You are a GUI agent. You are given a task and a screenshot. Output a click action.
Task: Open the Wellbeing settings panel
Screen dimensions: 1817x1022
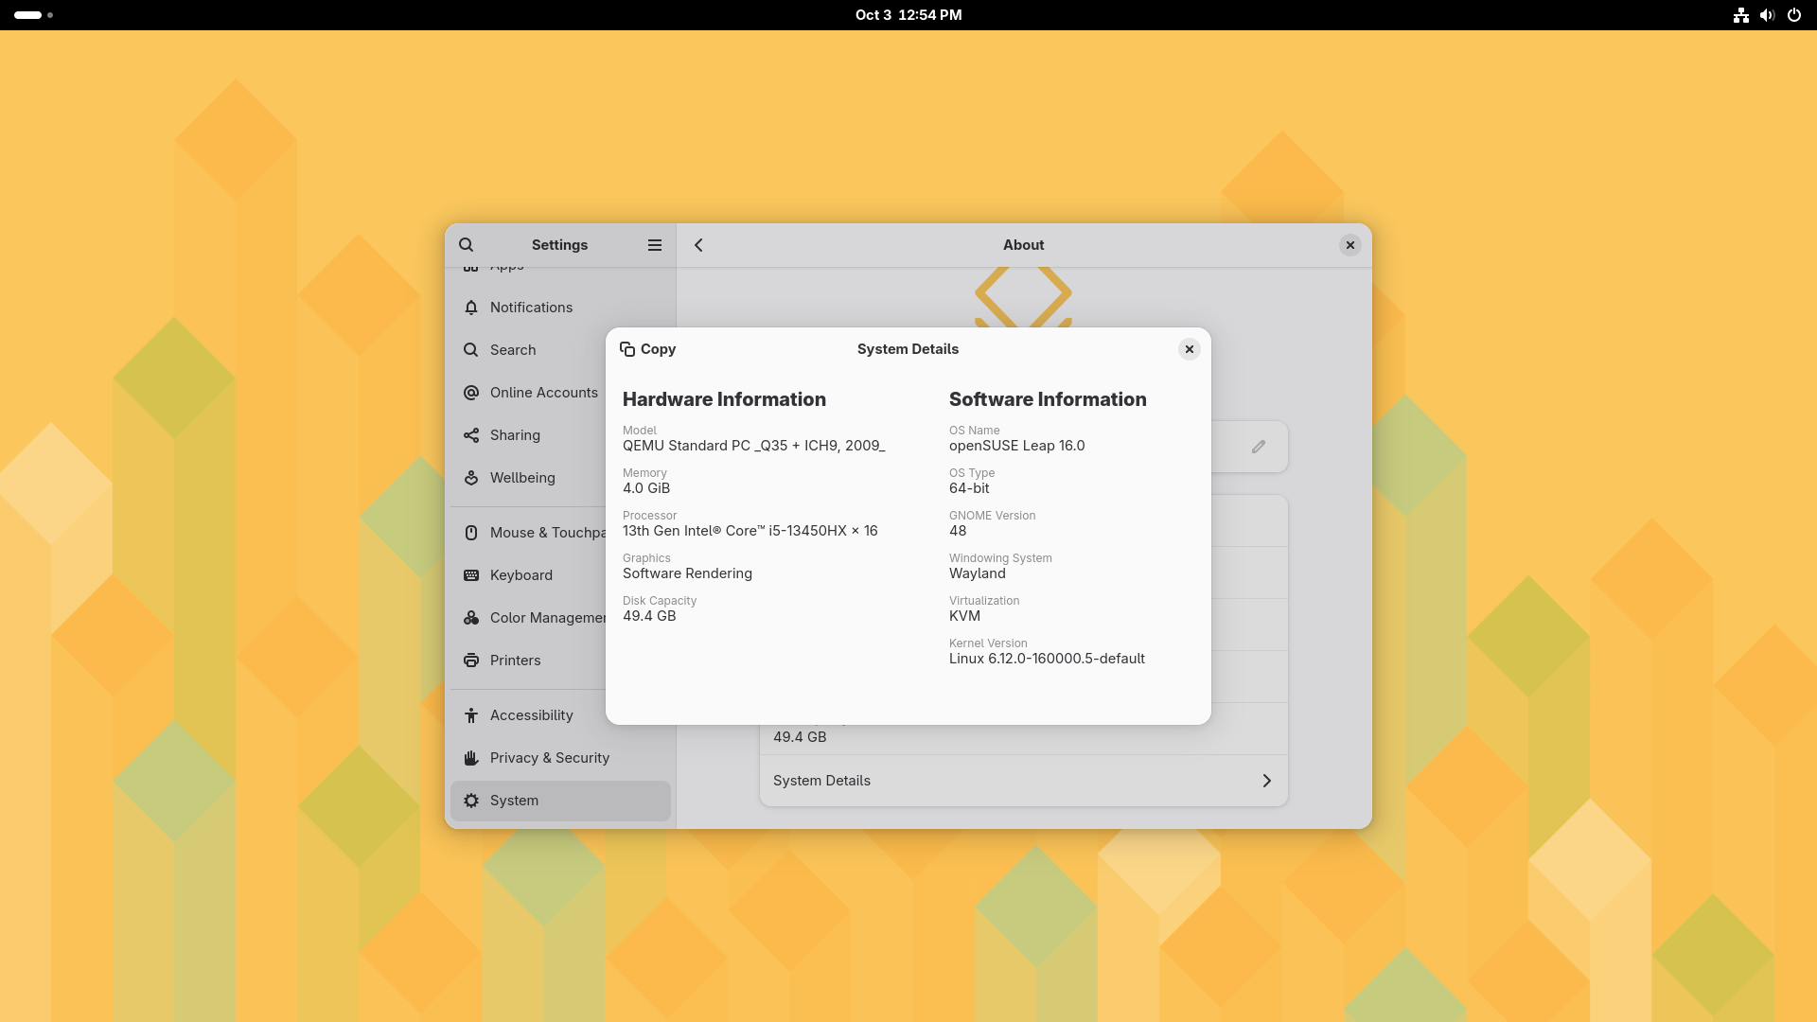tap(522, 478)
